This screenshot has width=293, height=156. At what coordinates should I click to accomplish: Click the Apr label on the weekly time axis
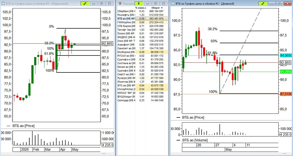pyautogui.click(x=63, y=150)
